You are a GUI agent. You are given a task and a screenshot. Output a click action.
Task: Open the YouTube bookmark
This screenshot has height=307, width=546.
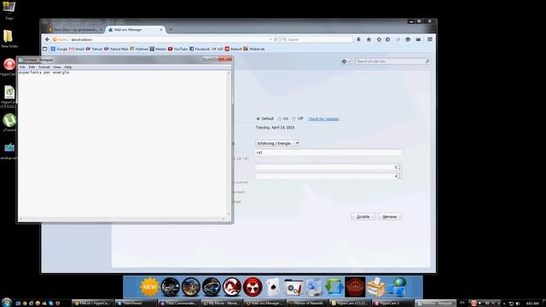tap(178, 49)
